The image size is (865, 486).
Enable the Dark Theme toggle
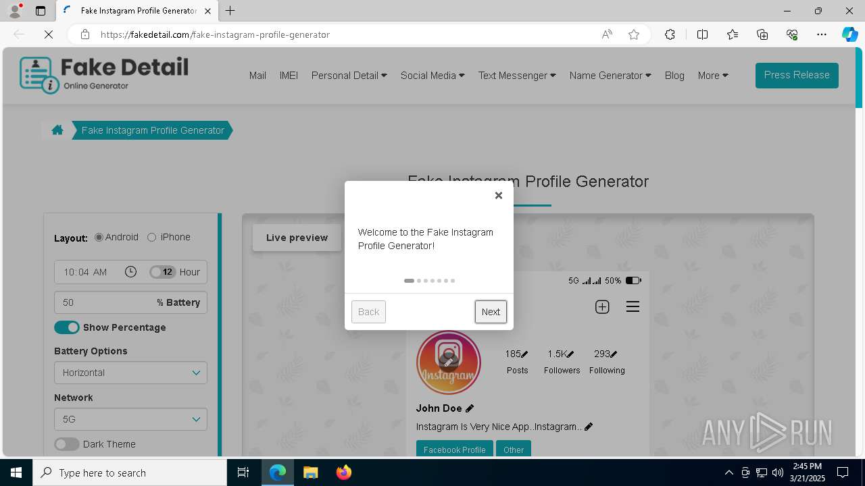pyautogui.click(x=67, y=444)
